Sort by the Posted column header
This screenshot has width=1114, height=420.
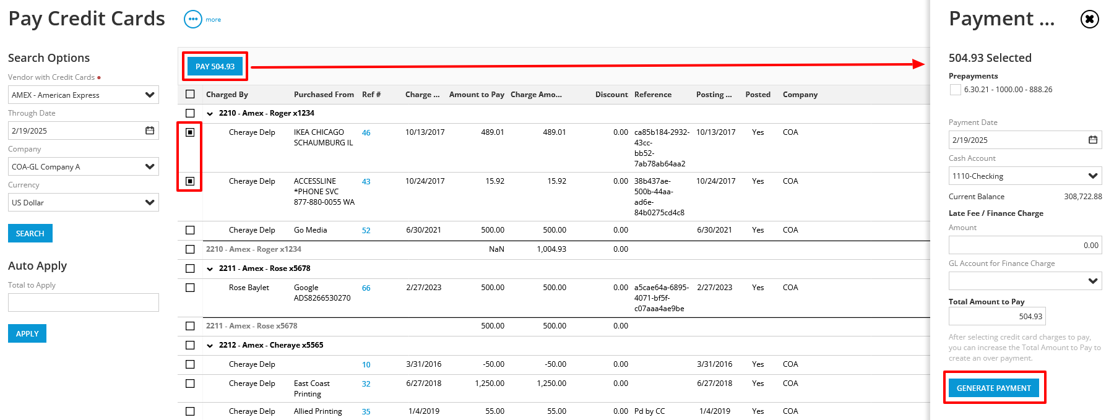pyautogui.click(x=758, y=95)
